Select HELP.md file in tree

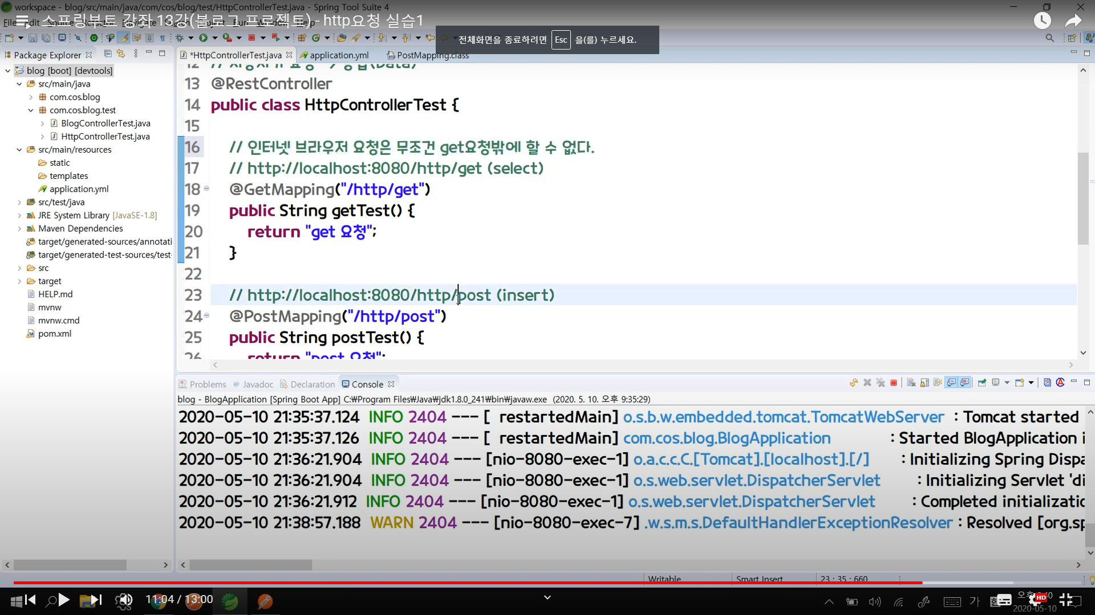coord(55,294)
